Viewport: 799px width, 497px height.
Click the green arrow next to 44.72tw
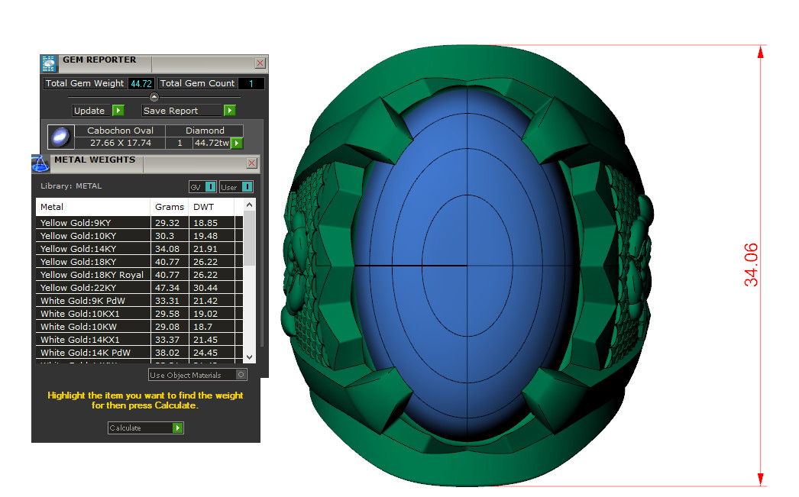pos(237,143)
